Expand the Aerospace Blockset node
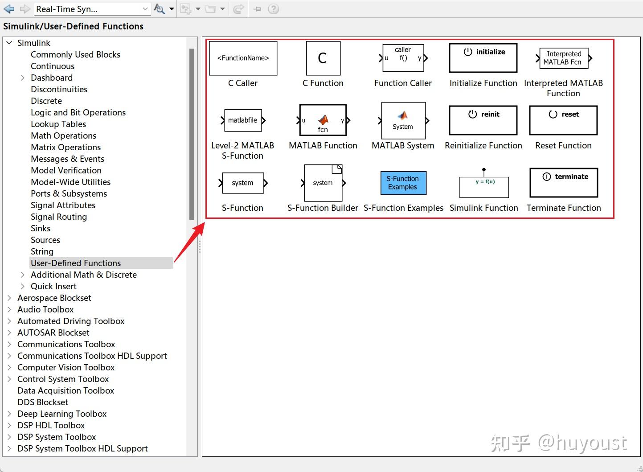This screenshot has width=643, height=472. pyautogui.click(x=10, y=298)
